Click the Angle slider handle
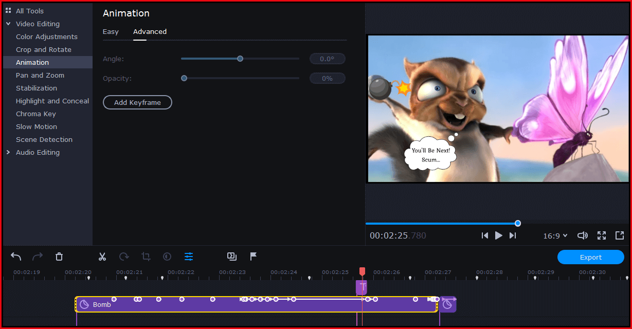The width and height of the screenshot is (632, 329). [x=240, y=59]
